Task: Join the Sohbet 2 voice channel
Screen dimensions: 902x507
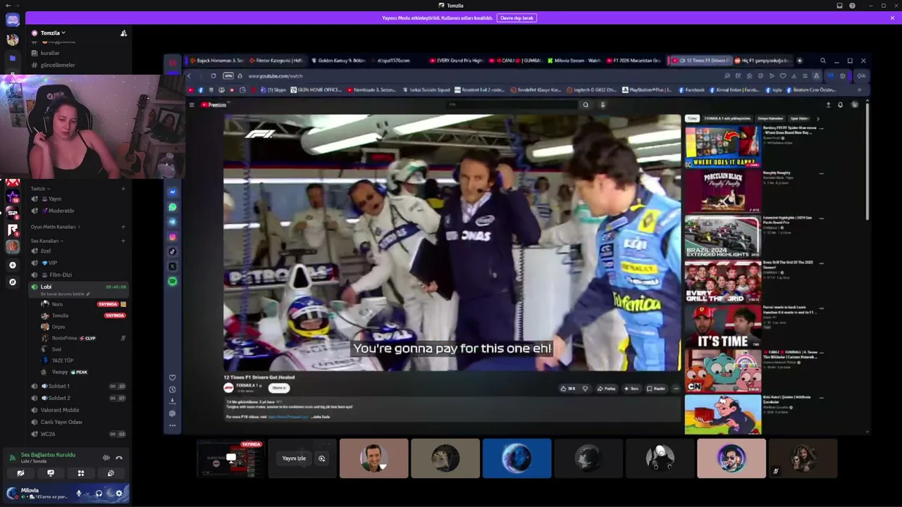Action: [x=78, y=398]
